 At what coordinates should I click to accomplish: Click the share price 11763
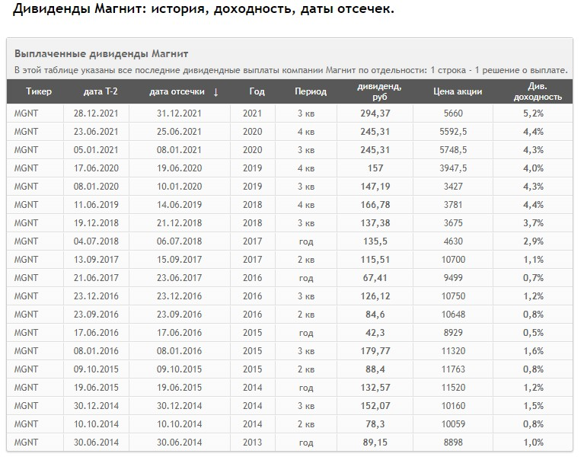pos(453,369)
